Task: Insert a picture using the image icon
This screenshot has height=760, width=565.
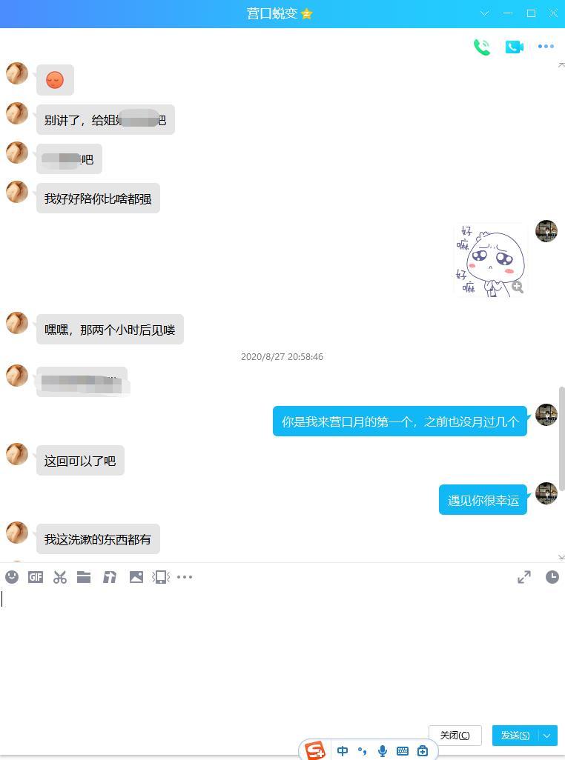Action: point(136,577)
